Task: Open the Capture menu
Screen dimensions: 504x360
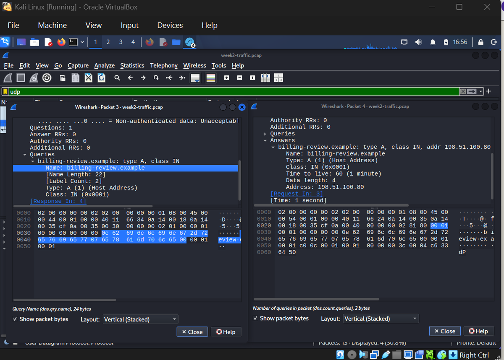Action: pos(78,65)
